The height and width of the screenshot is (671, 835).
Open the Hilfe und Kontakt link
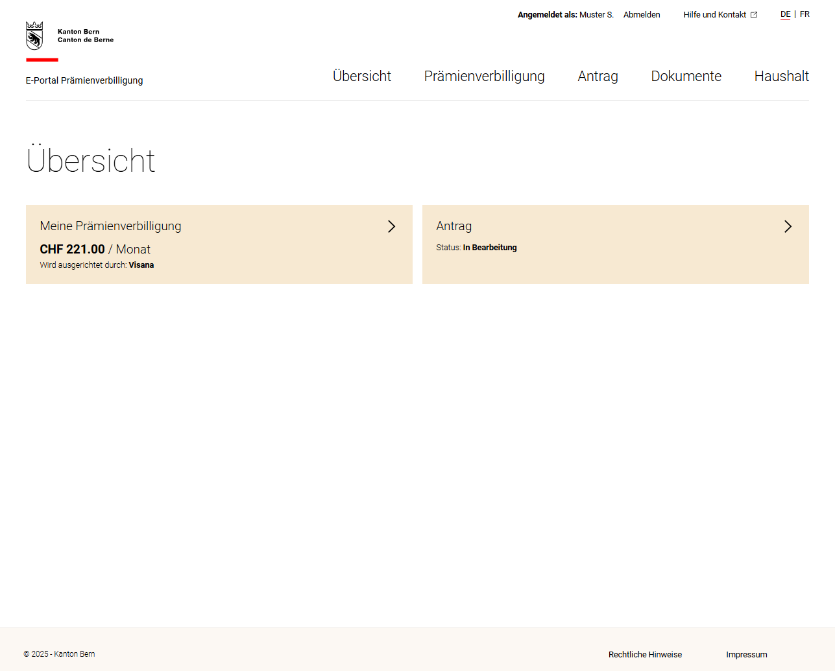click(714, 15)
